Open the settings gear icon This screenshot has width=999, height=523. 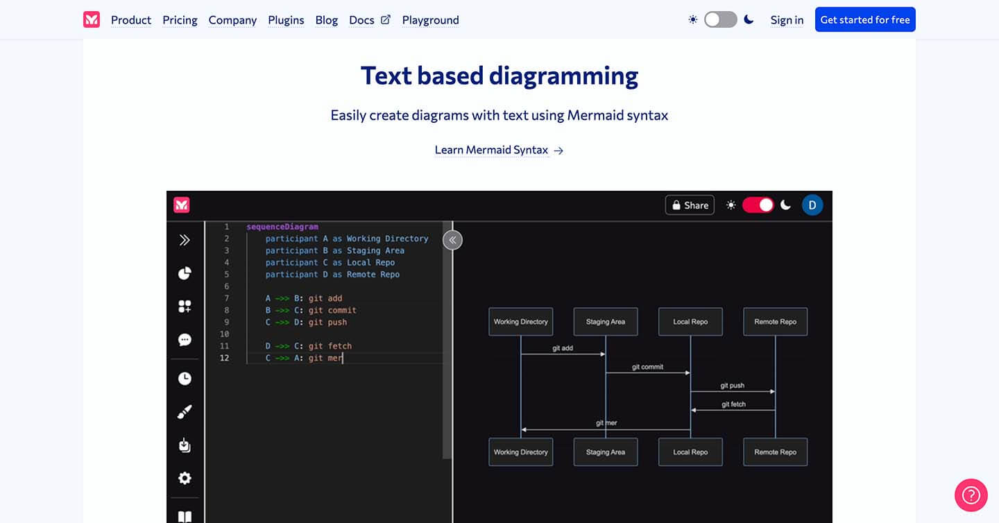click(185, 478)
